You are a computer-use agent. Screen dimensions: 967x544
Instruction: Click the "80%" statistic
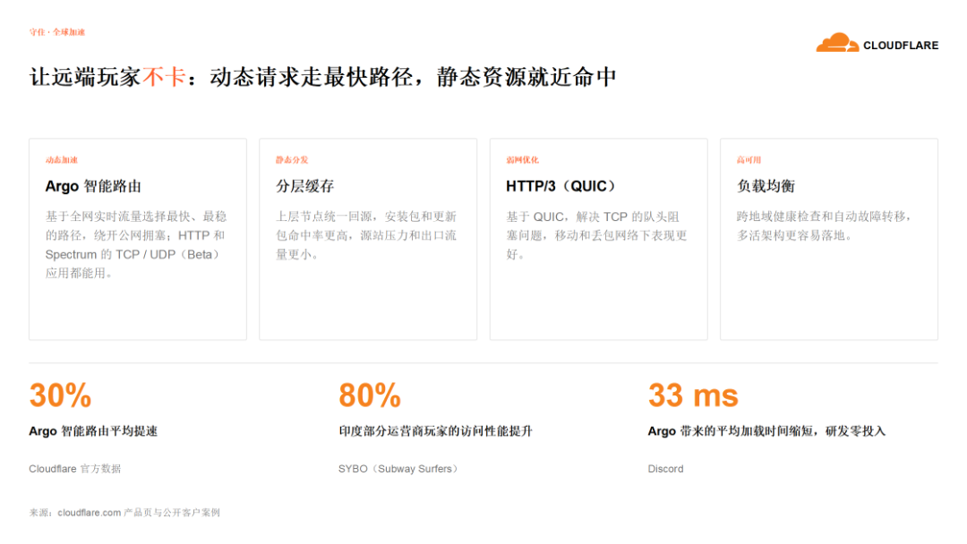(370, 395)
